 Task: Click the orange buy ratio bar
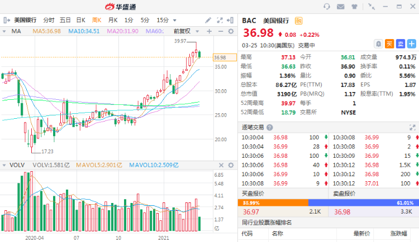click(274, 202)
